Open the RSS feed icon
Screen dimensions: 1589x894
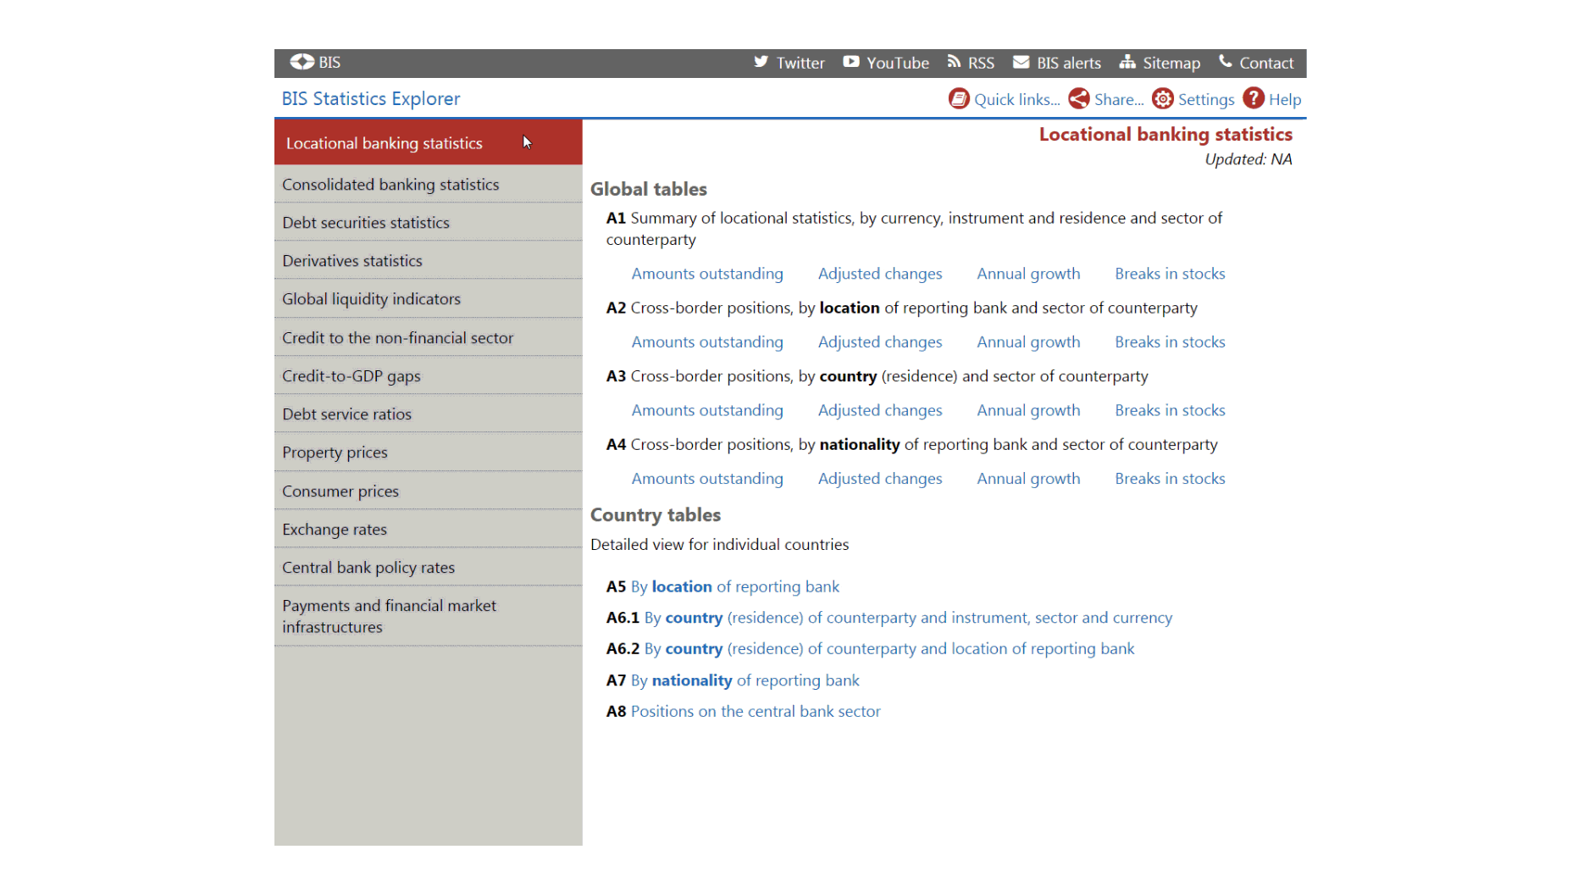[954, 62]
